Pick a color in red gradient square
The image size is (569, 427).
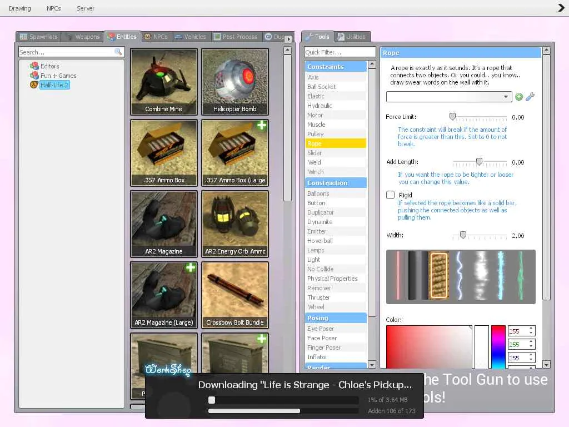coord(429,347)
